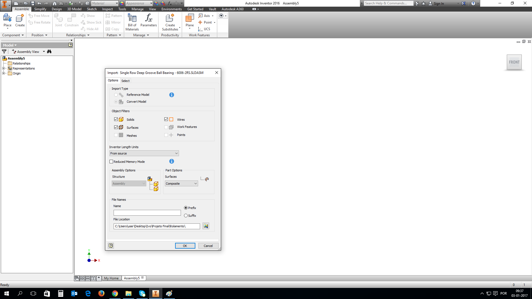Image resolution: width=532 pixels, height=299 pixels.
Task: Open the Inspect ribbon tab
Action: point(108,9)
